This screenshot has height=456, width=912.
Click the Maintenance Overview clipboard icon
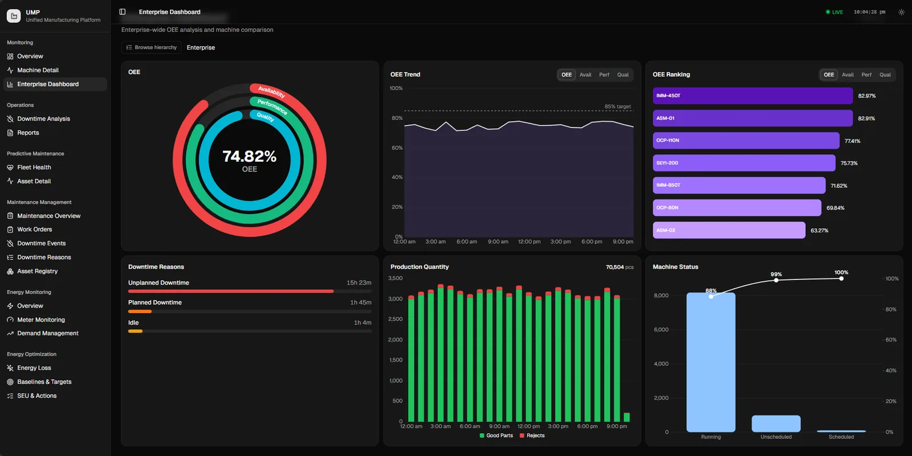(10, 216)
